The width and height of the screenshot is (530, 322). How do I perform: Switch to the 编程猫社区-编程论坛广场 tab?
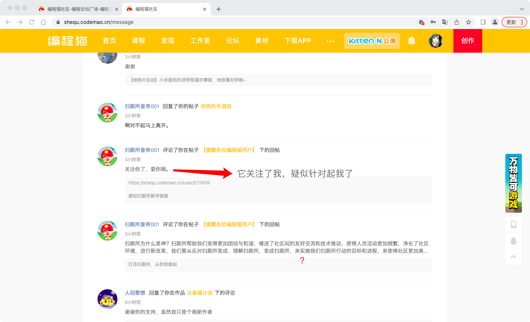(x=78, y=9)
